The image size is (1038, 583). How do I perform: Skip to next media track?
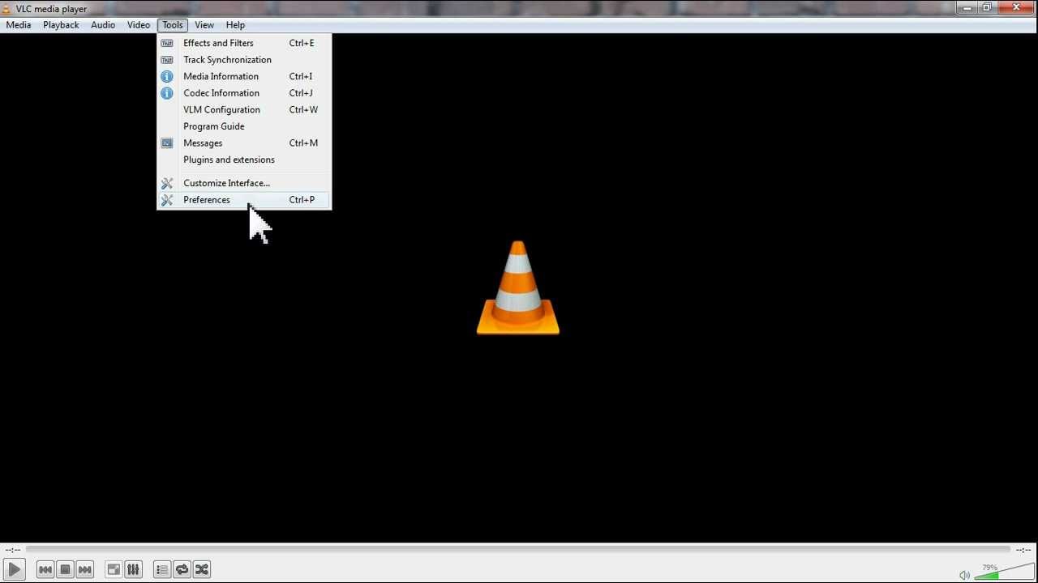[85, 569]
